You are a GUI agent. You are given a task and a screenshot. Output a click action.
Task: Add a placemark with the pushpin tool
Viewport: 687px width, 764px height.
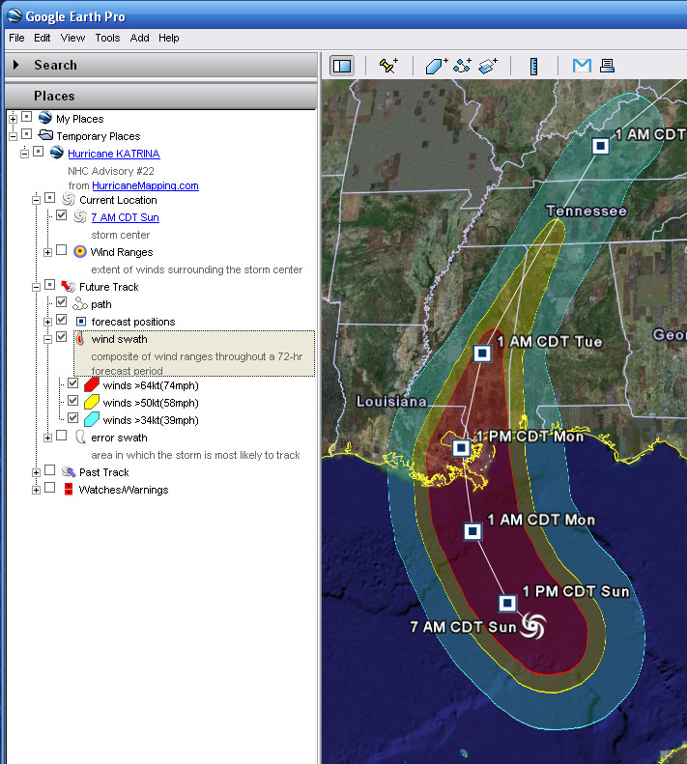(388, 66)
